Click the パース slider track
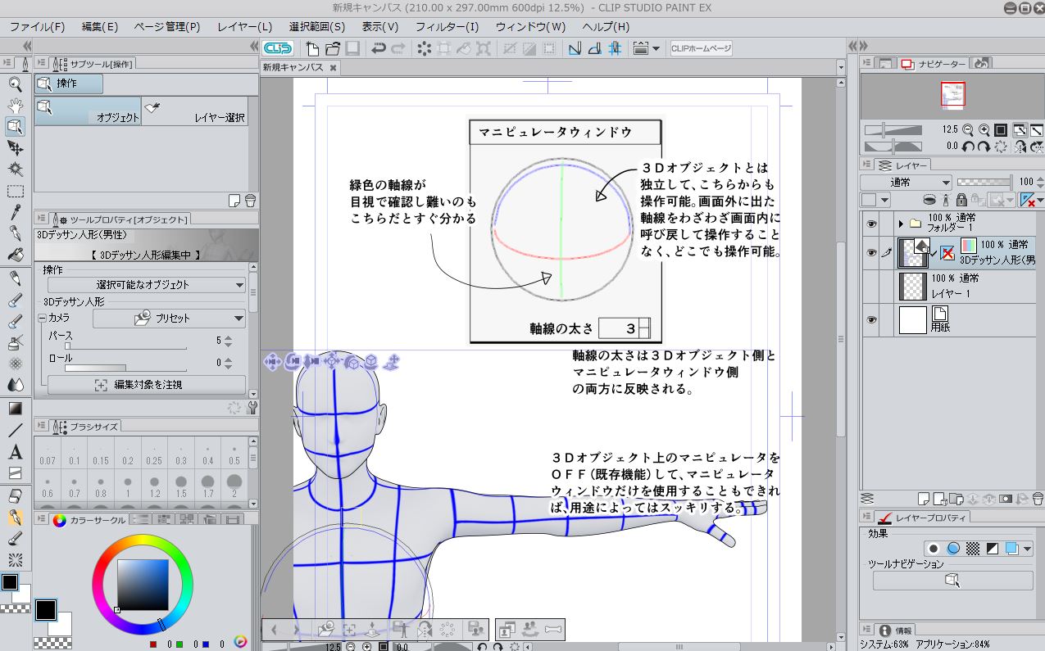 click(x=126, y=347)
